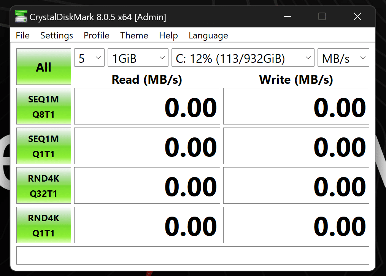
Task: Click the Write (MB/s) column header
Action: coord(296,80)
